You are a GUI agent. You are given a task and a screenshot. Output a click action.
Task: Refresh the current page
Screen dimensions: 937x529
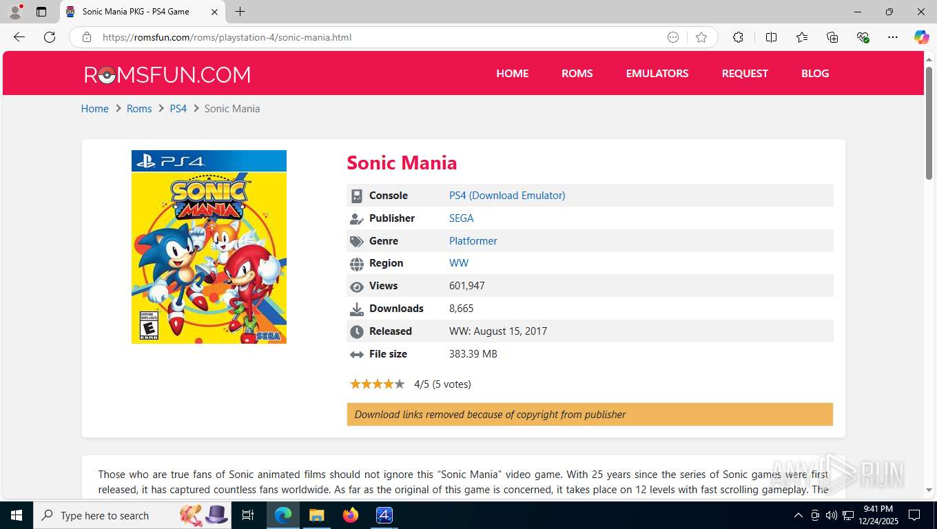click(x=50, y=37)
